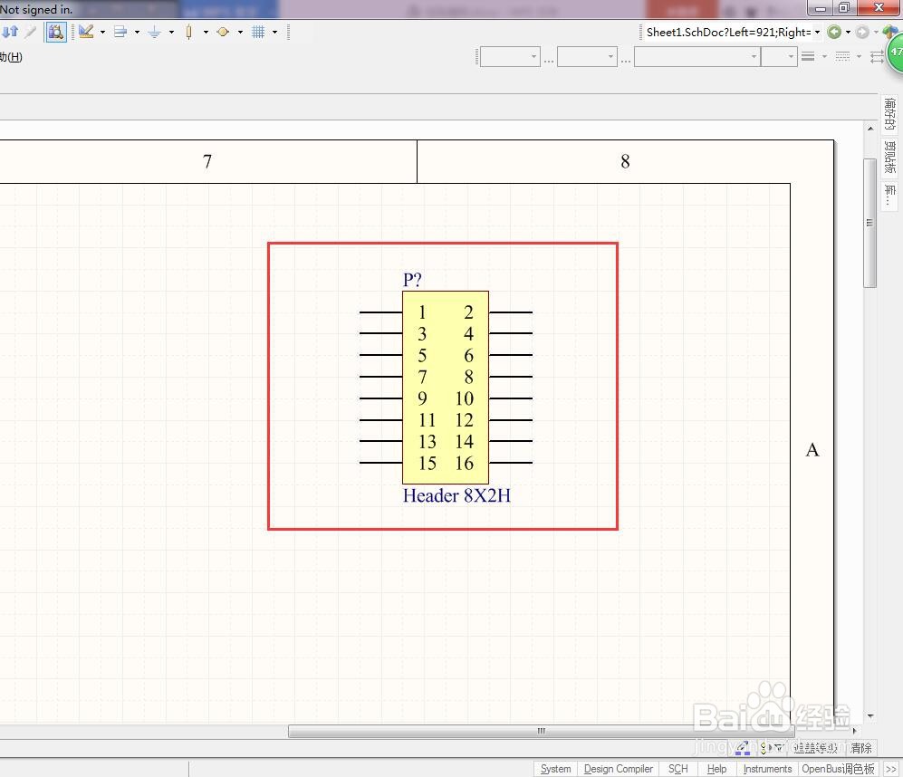Click the horizontal scrollbar right arrow
903x777 pixels.
coord(855,731)
